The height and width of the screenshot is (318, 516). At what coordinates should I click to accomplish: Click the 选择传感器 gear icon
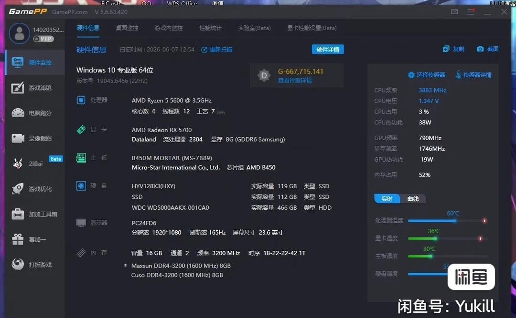click(x=411, y=75)
